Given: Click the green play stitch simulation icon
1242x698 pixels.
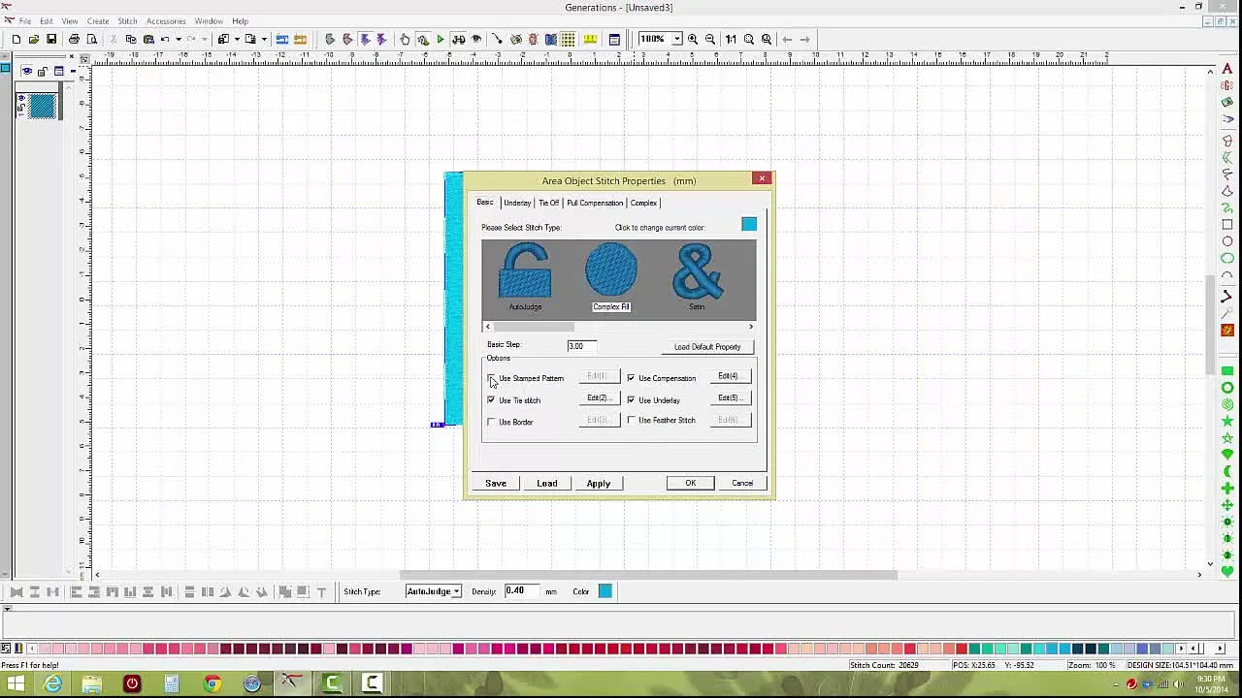Looking at the screenshot, I should (441, 39).
